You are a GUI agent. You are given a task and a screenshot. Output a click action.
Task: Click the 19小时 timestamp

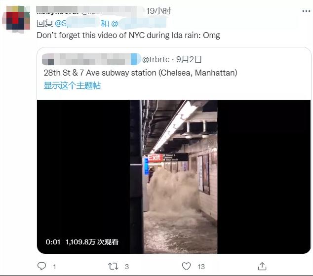click(159, 11)
